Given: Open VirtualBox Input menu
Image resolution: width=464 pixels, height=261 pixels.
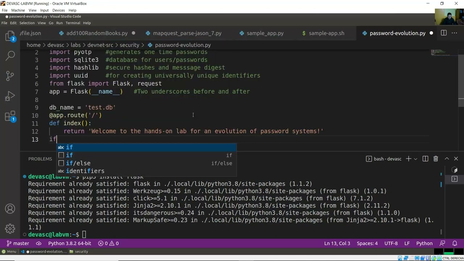Looking at the screenshot, I should point(44,10).
